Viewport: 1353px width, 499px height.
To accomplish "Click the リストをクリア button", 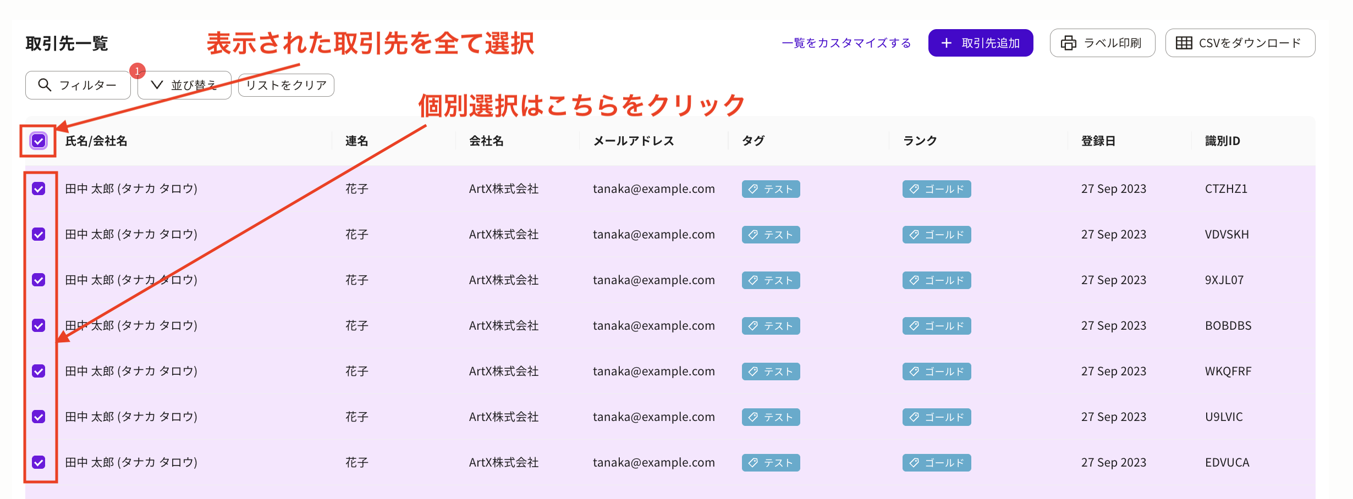I will pos(285,85).
